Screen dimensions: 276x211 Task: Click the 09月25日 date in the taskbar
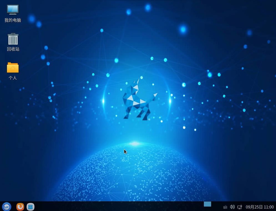254,207
